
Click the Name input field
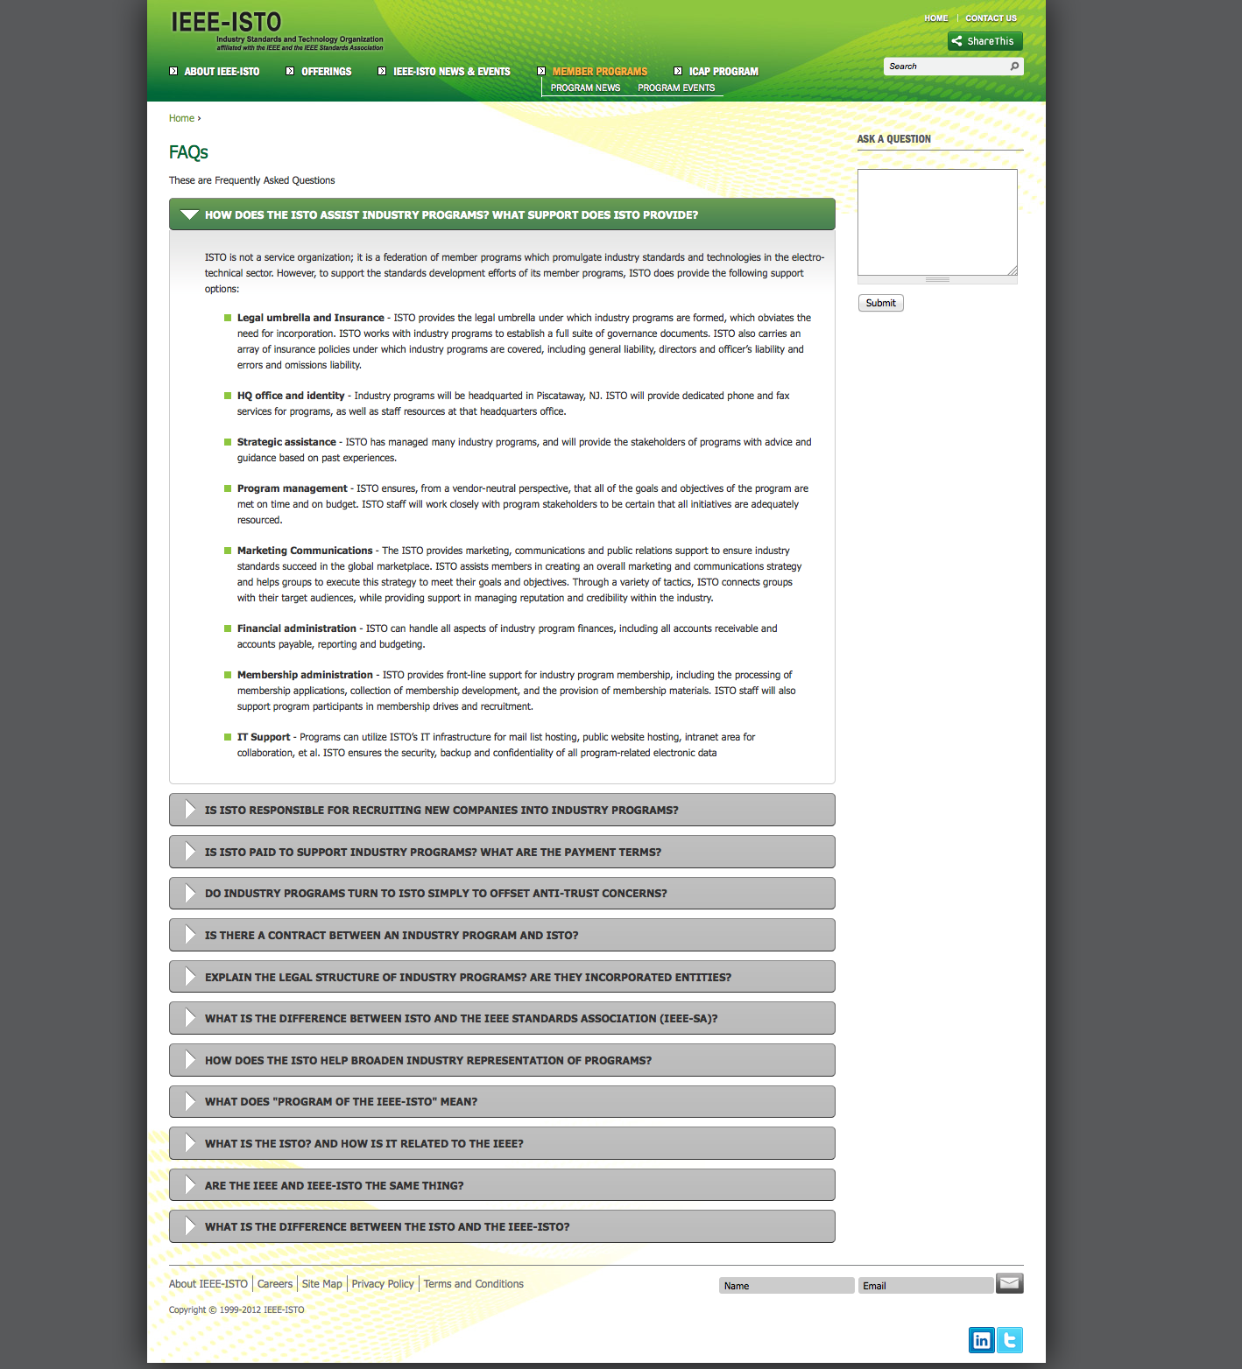click(x=787, y=1286)
